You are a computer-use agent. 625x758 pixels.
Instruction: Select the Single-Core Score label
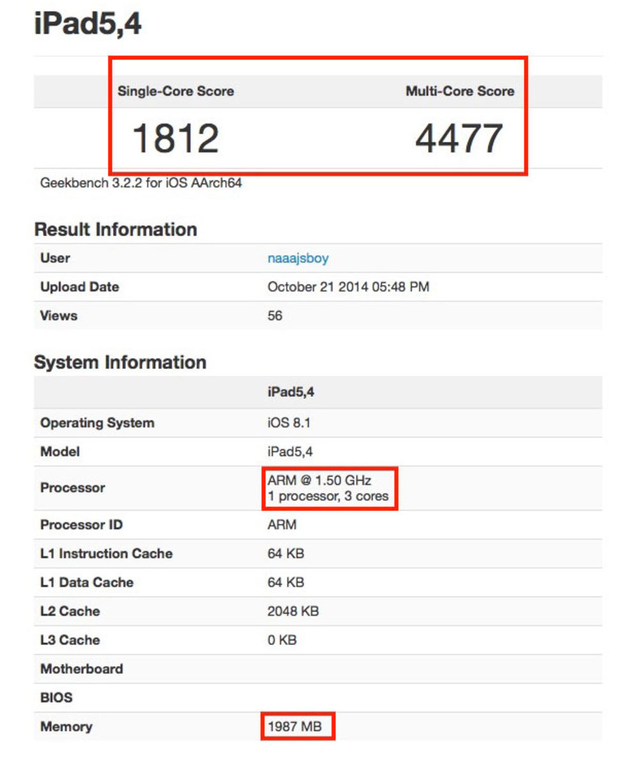176,91
